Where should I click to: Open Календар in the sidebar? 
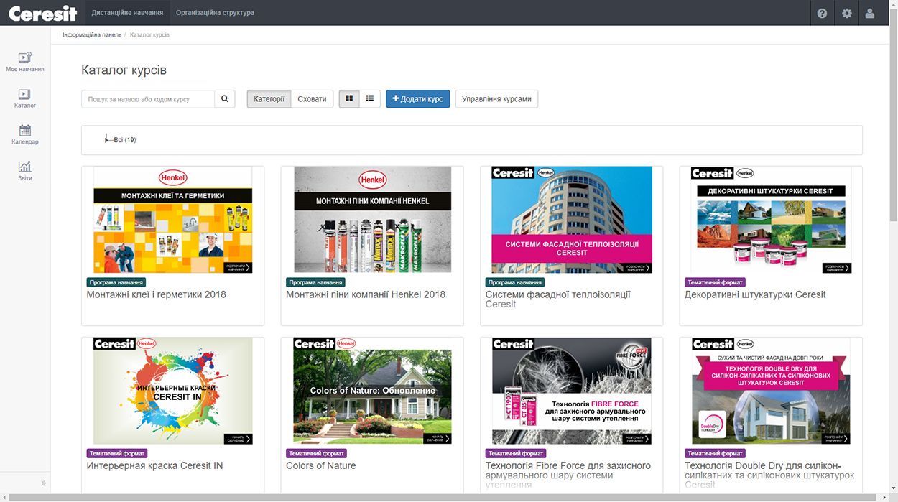pyautogui.click(x=25, y=134)
